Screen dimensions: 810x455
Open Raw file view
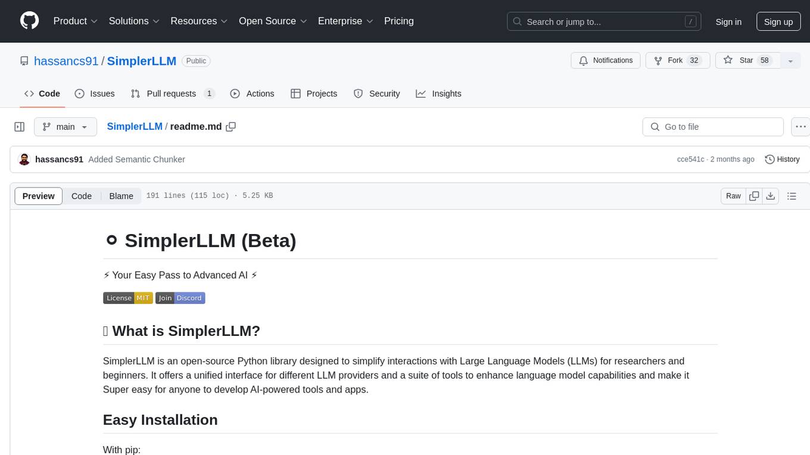733,196
